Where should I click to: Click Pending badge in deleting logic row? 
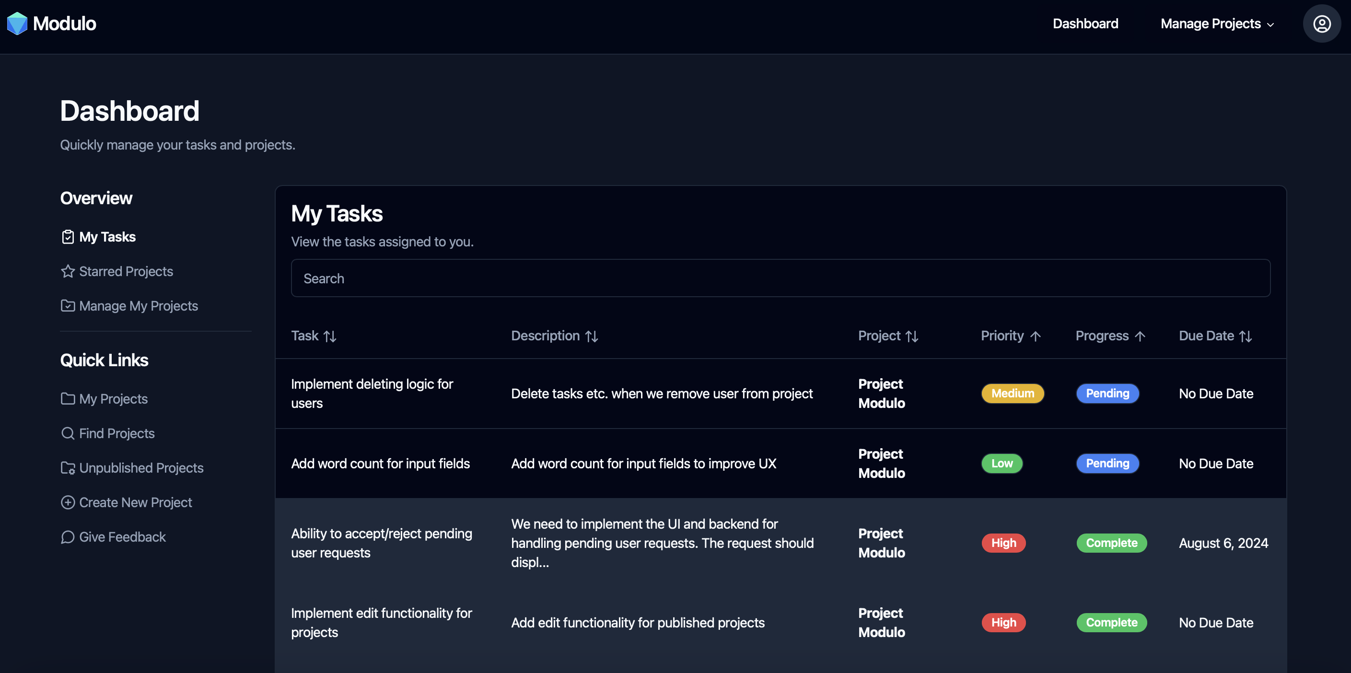tap(1107, 394)
